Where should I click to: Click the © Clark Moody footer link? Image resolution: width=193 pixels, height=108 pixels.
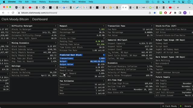[169, 106]
